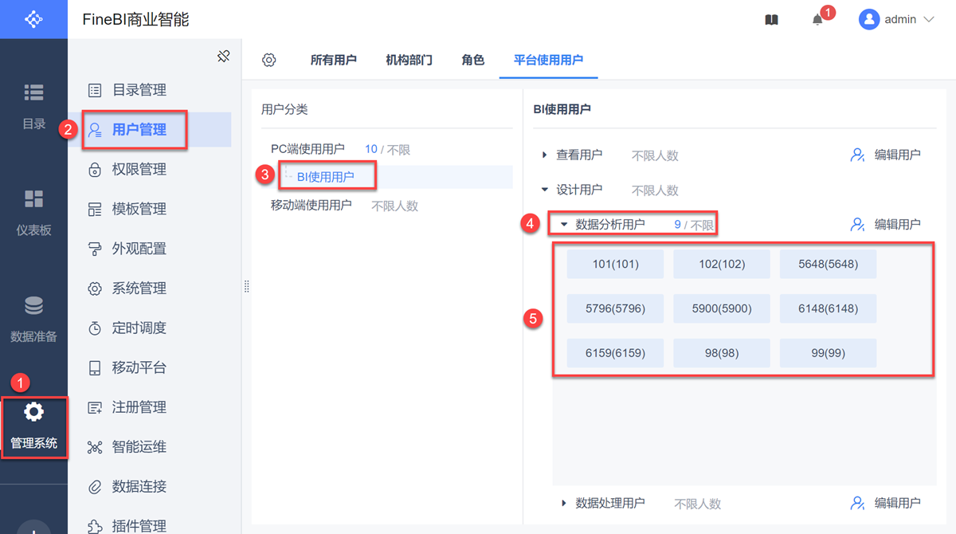
Task: Switch to the 角色 tab
Action: point(472,60)
